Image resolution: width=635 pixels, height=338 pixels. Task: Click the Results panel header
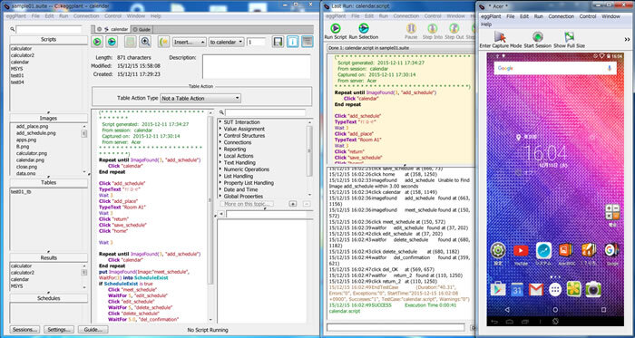pos(49,257)
